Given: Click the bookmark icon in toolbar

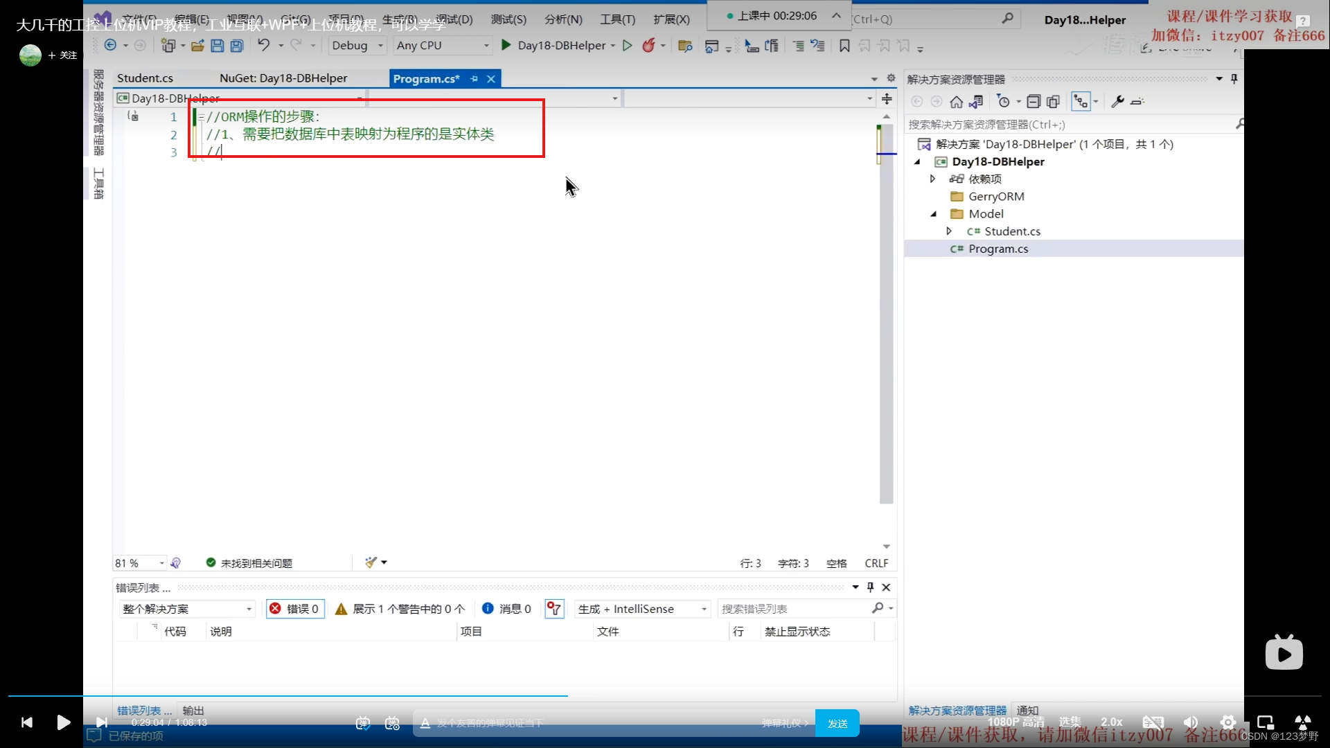Looking at the screenshot, I should (x=844, y=46).
